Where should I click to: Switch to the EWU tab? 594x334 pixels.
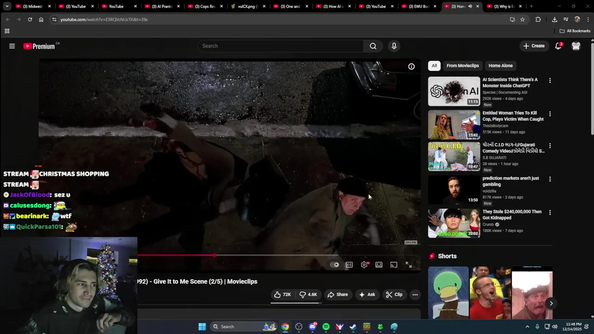pyautogui.click(x=420, y=6)
